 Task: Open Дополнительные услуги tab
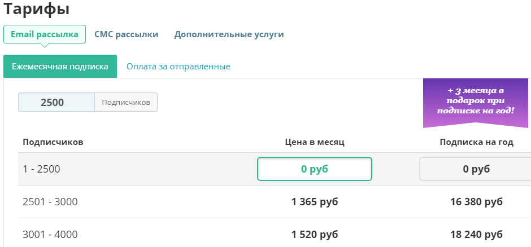click(x=229, y=34)
